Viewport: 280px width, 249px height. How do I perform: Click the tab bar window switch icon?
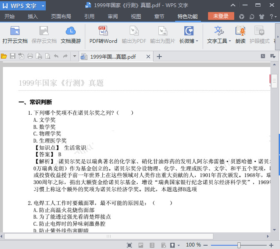coord(263,56)
